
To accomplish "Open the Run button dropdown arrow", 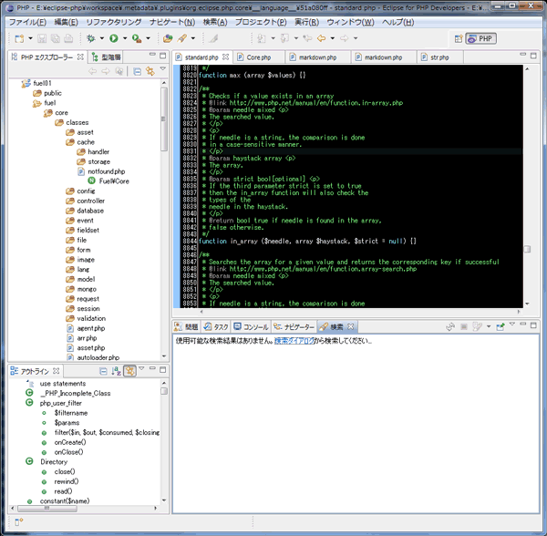I will pyautogui.click(x=125, y=38).
